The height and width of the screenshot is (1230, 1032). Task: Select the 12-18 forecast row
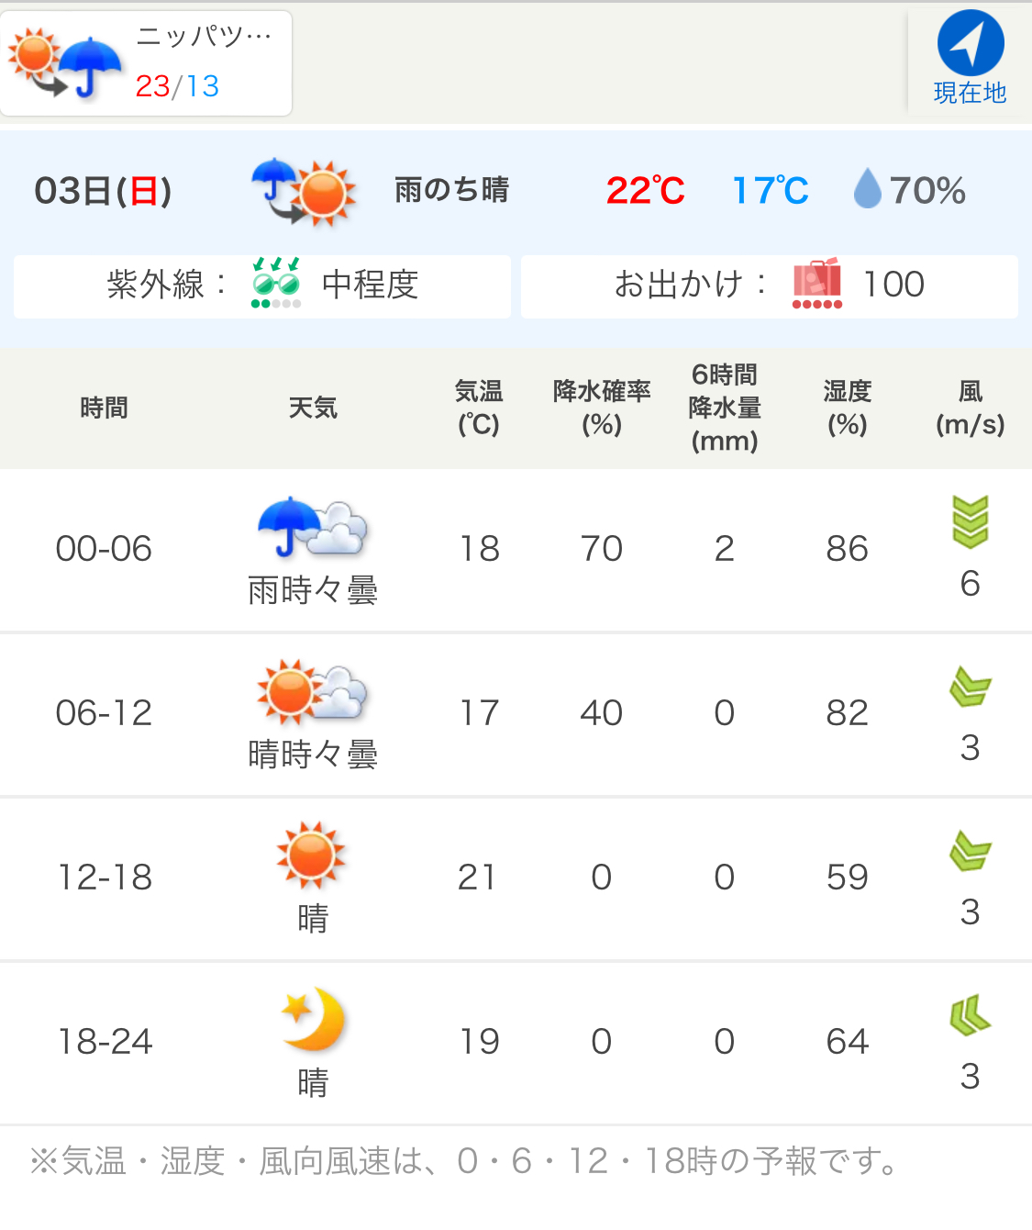coord(516,878)
